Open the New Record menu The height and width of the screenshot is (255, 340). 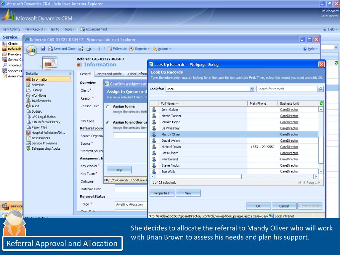click(x=35, y=29)
